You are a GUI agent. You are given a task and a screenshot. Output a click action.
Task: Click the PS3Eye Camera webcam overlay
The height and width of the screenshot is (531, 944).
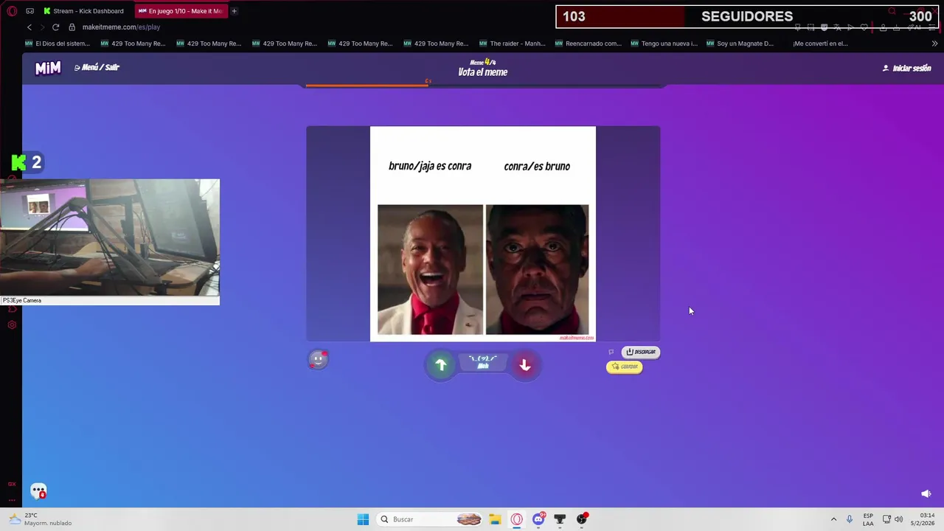tap(110, 241)
